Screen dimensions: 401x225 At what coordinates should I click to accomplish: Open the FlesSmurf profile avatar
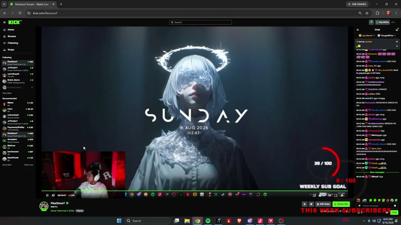44,206
